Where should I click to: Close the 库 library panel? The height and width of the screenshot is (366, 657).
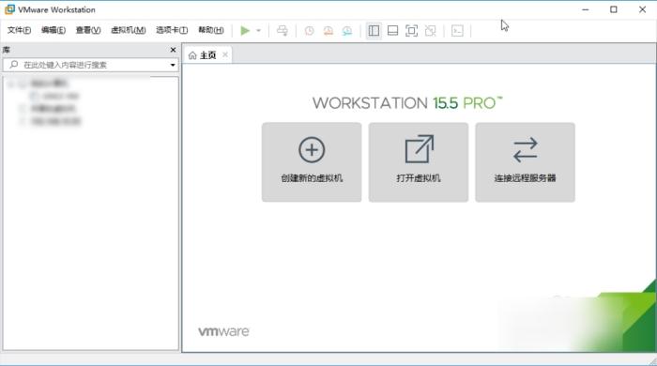173,50
